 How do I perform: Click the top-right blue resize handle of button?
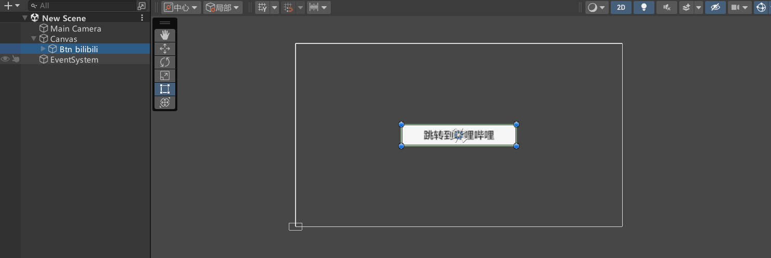[516, 125]
